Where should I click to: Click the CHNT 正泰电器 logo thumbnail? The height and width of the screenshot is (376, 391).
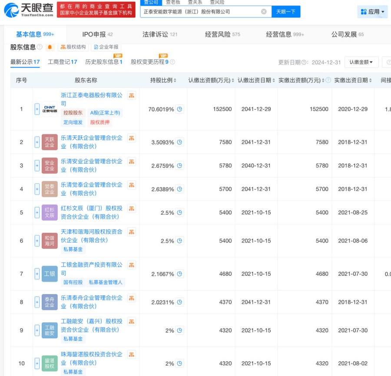pyautogui.click(x=50, y=109)
